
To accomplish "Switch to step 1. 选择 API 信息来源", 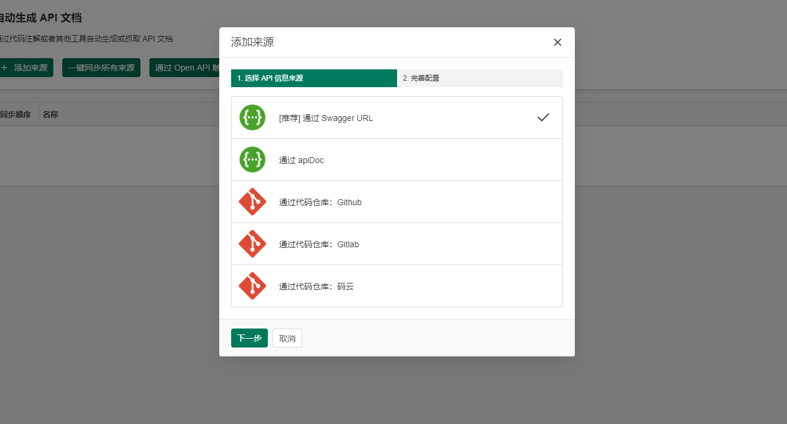I will tap(314, 78).
